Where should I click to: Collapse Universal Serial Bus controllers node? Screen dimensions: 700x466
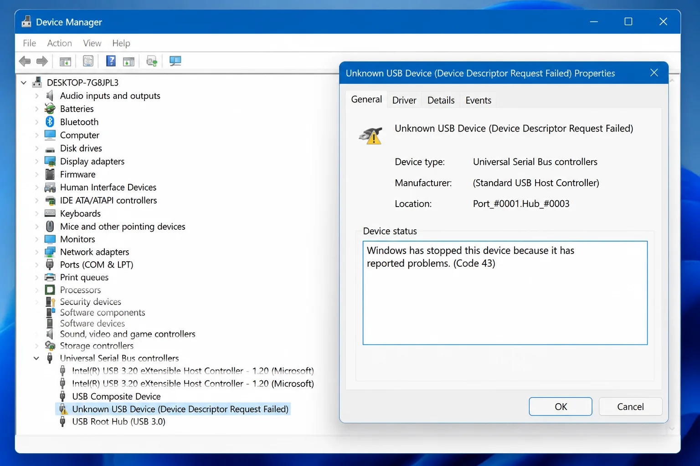point(36,358)
